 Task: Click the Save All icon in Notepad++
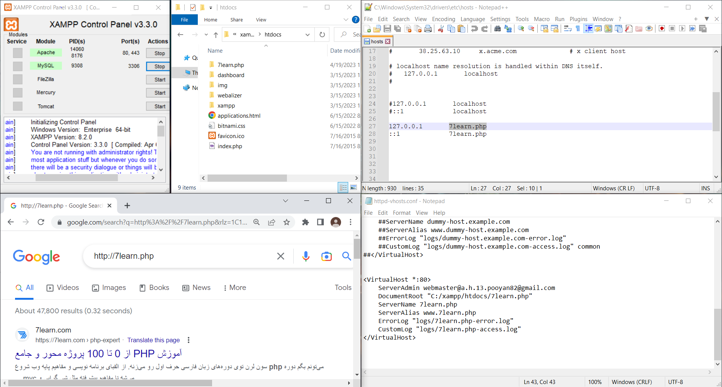coord(397,29)
